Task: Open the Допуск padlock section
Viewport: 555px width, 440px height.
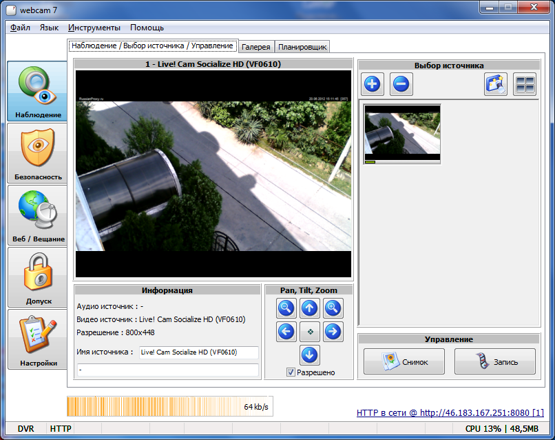Action: (x=37, y=277)
